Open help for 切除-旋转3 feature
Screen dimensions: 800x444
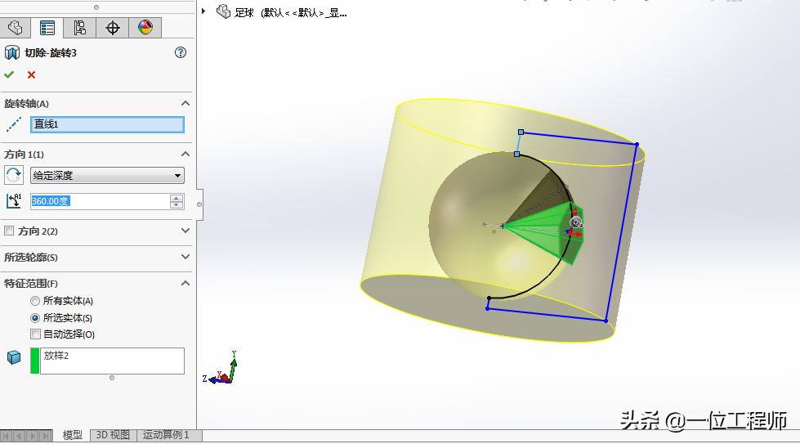tap(181, 52)
